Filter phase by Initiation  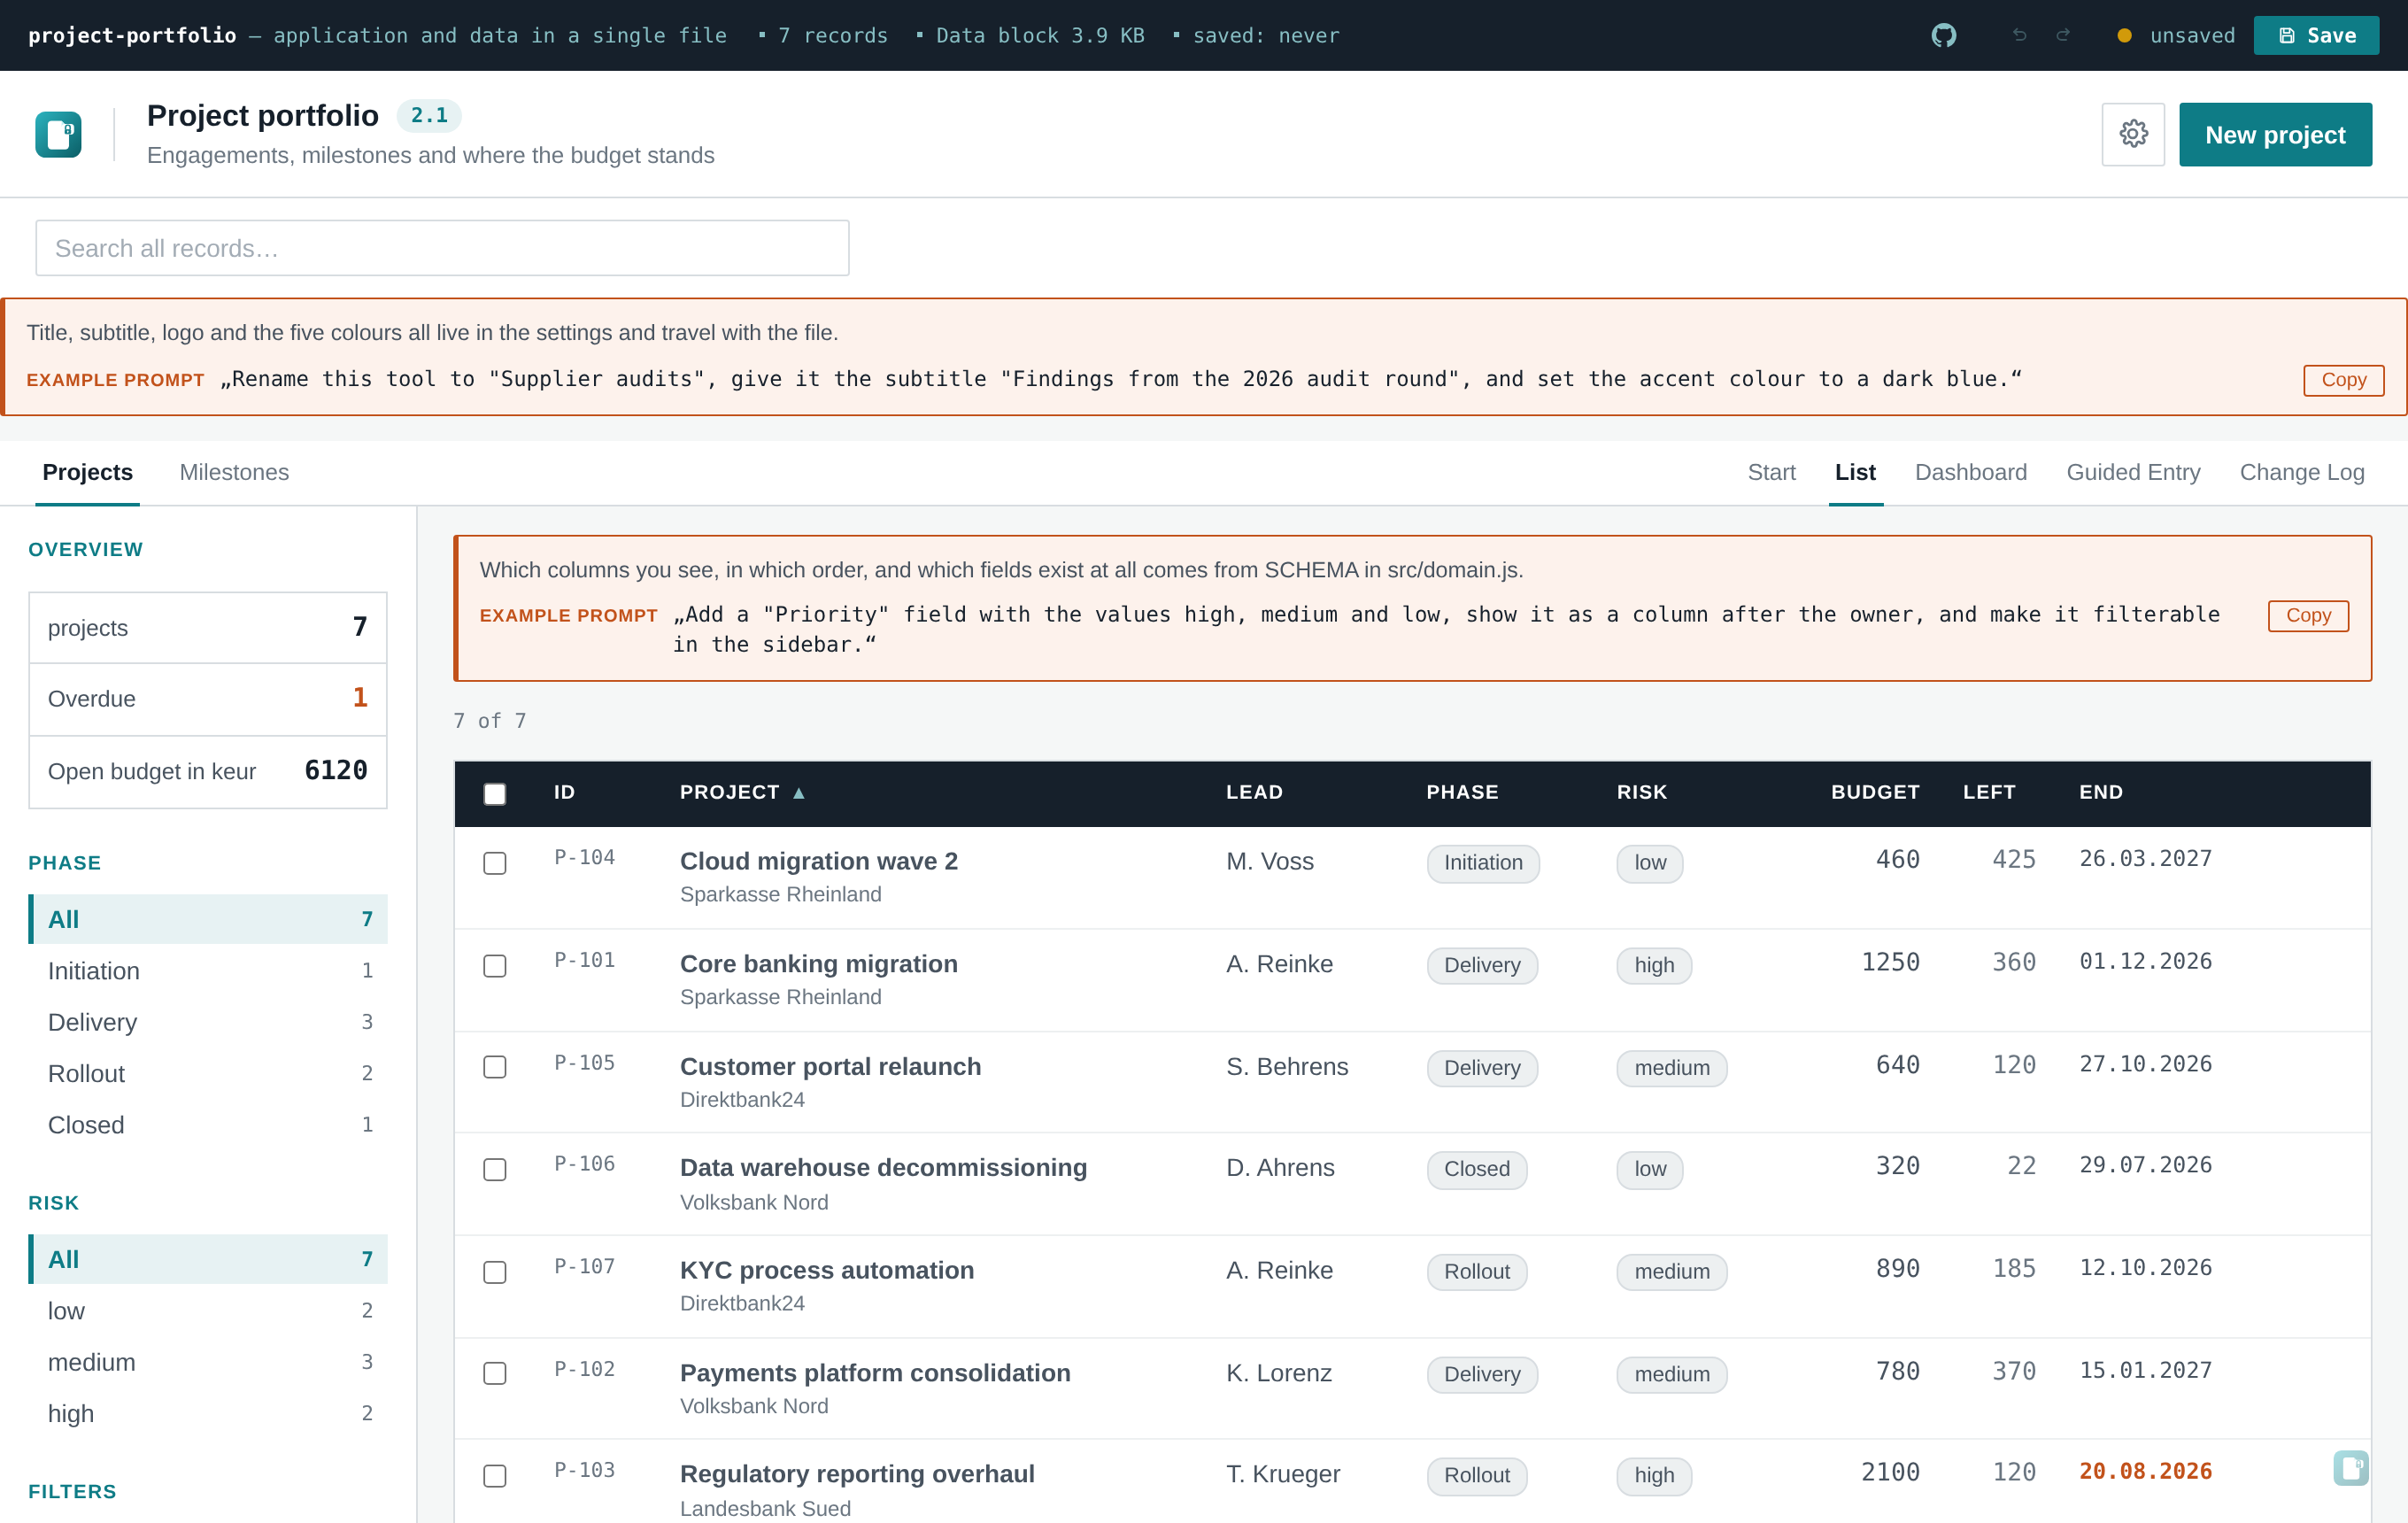coord(208,971)
